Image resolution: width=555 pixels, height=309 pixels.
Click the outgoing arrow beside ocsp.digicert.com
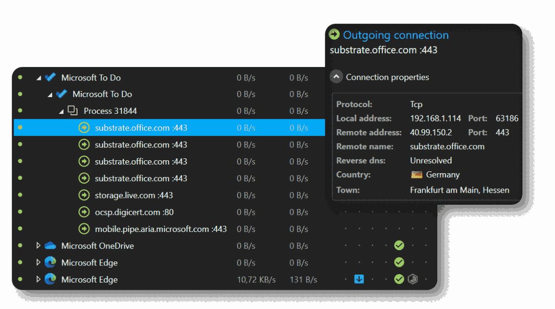click(x=84, y=211)
